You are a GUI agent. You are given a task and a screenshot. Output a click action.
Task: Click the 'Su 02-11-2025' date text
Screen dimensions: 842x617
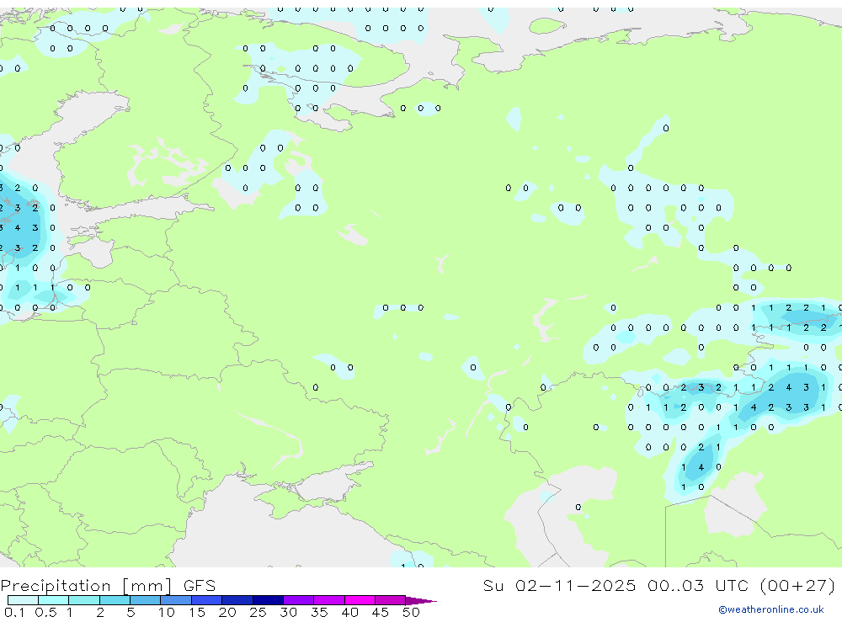point(559,585)
